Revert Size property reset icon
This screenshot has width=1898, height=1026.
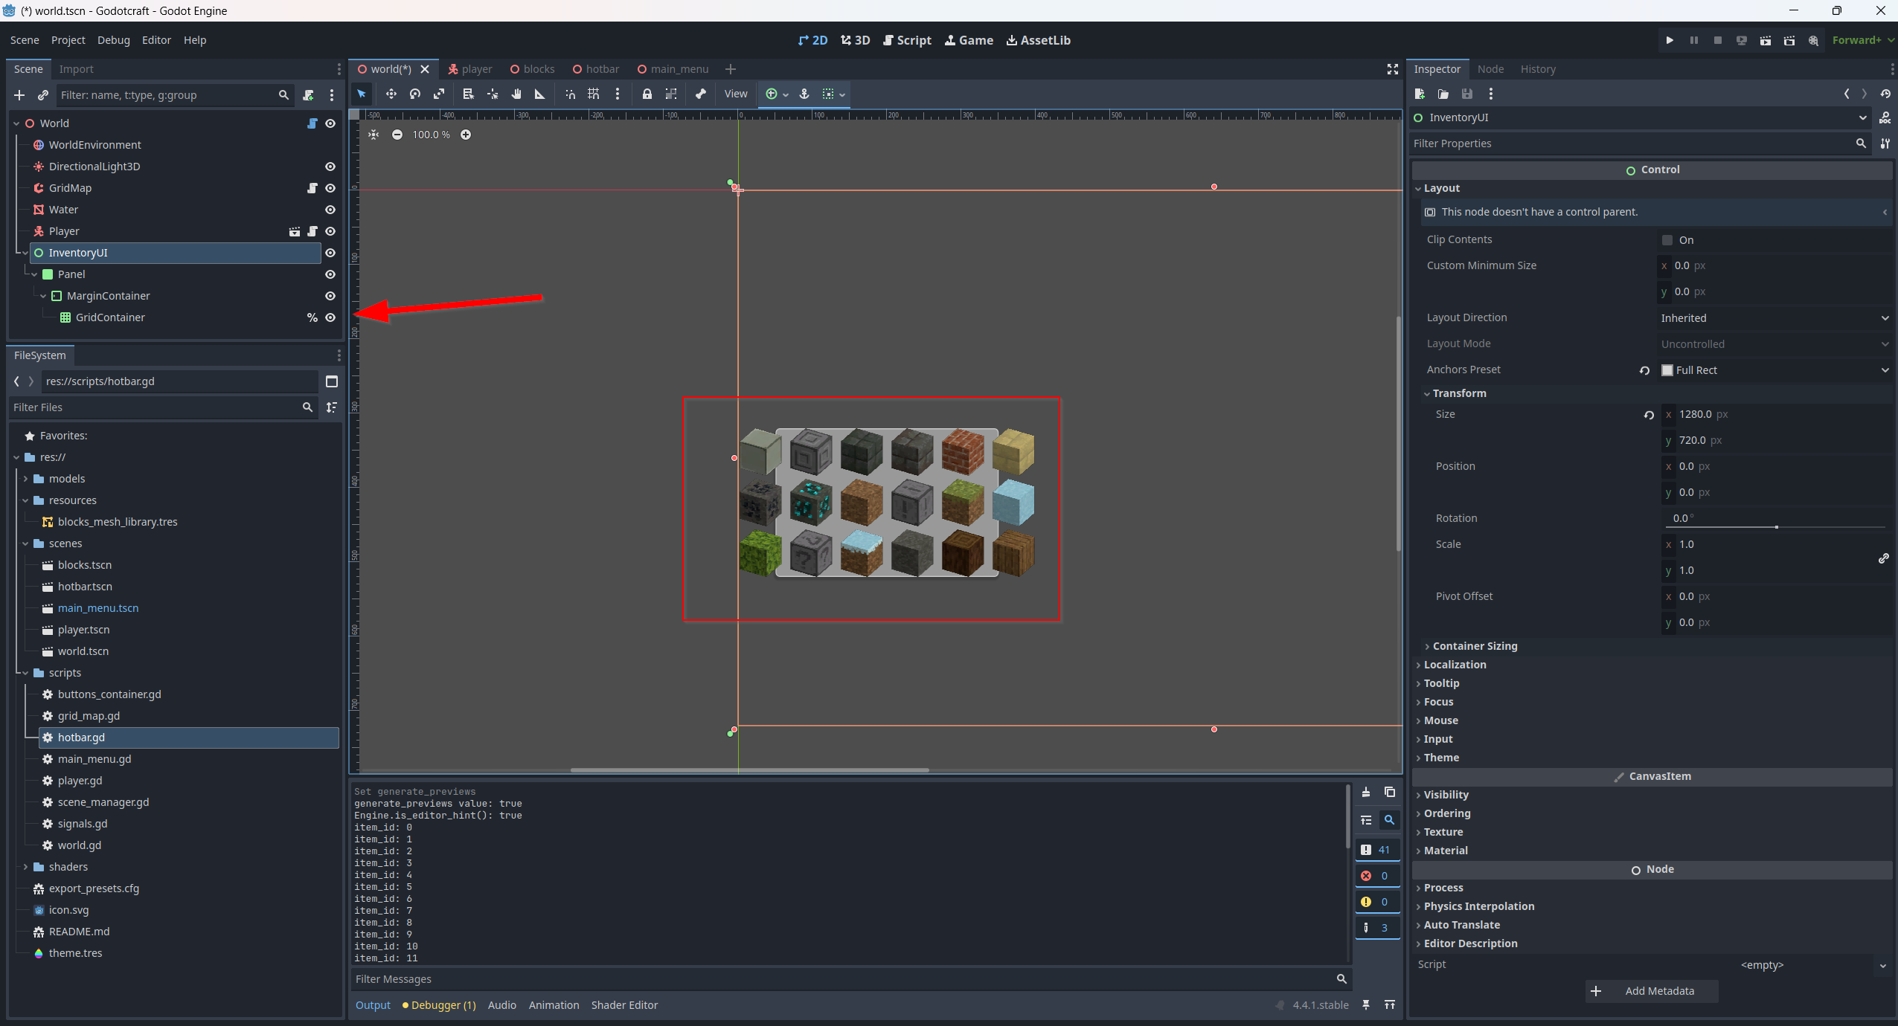(1649, 415)
